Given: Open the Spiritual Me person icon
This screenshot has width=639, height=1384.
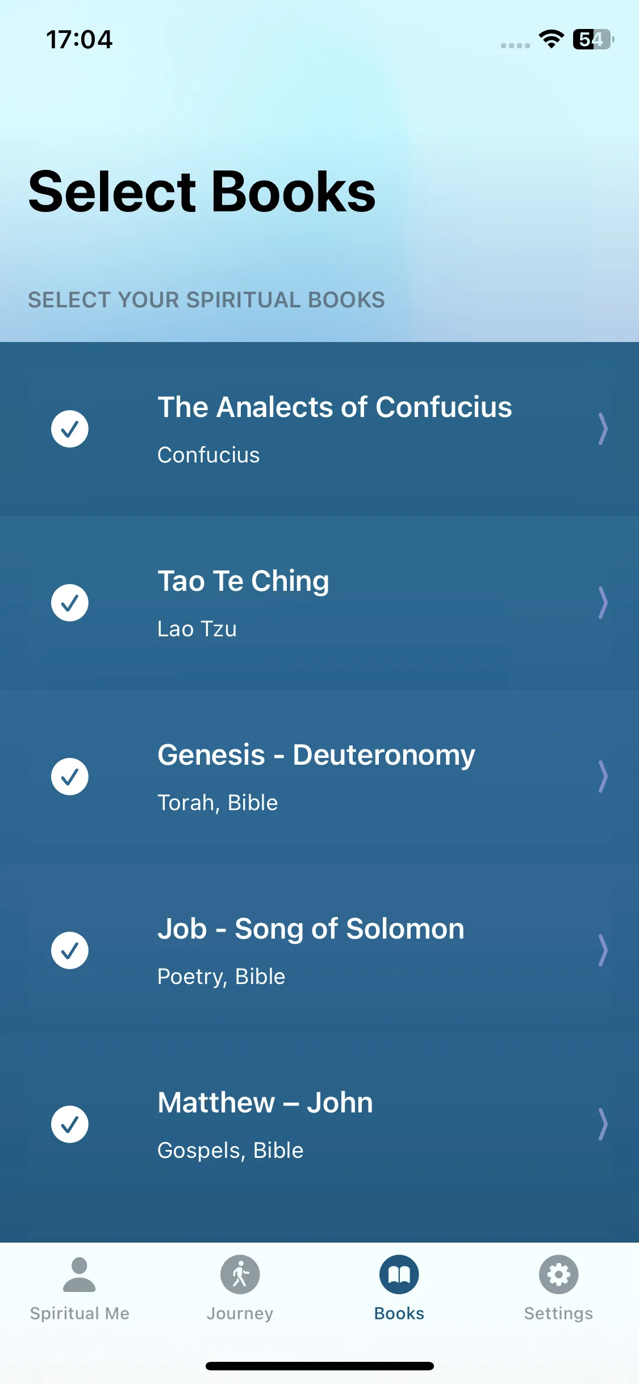Looking at the screenshot, I should pyautogui.click(x=80, y=1274).
